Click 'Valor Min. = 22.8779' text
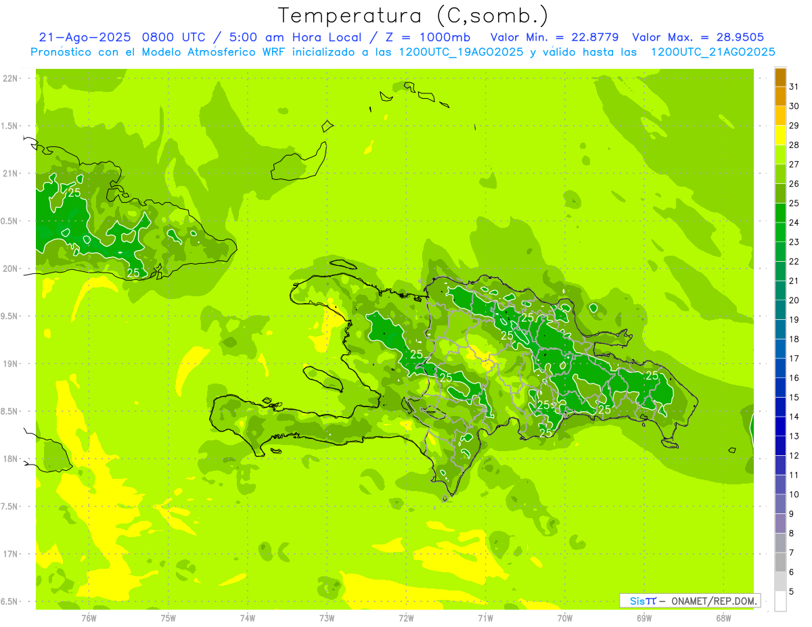This screenshot has width=812, height=627. pyautogui.click(x=555, y=37)
